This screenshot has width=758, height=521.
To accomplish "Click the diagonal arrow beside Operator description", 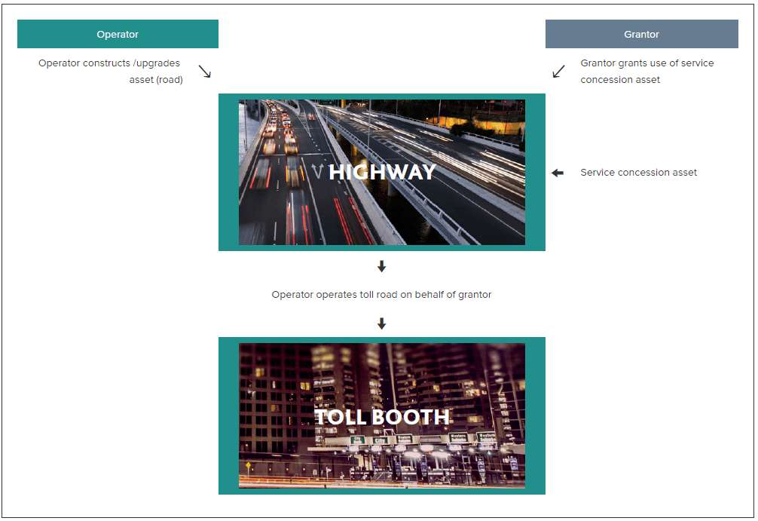I will pos(204,72).
